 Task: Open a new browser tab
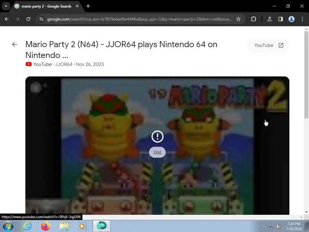point(88,6)
